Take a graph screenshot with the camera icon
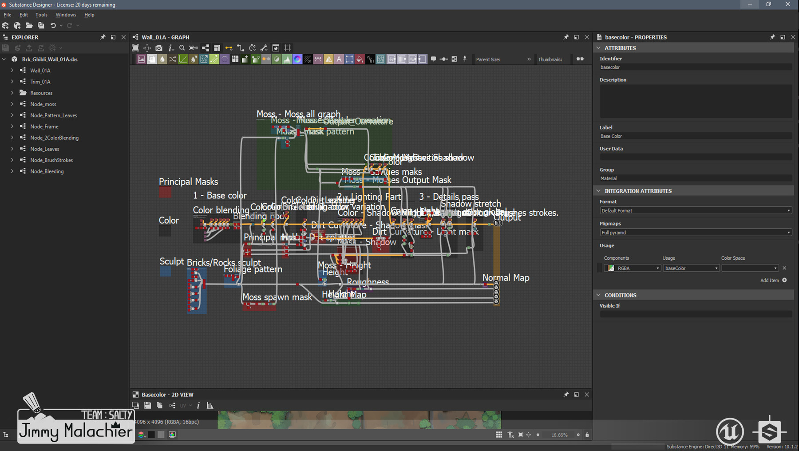This screenshot has height=451, width=799. pos(159,48)
